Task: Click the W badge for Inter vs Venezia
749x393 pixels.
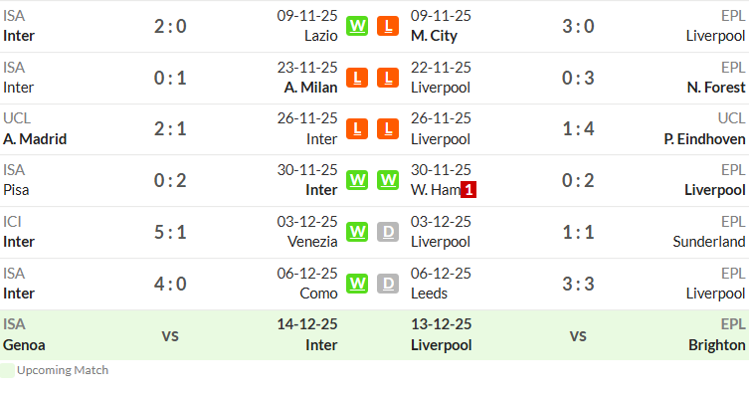Action: (357, 232)
